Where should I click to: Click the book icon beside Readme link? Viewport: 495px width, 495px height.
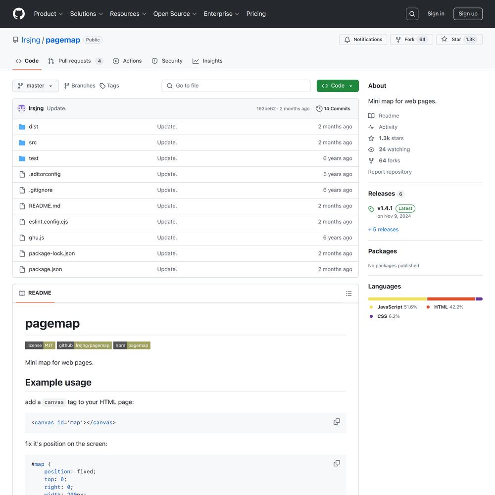click(x=371, y=116)
